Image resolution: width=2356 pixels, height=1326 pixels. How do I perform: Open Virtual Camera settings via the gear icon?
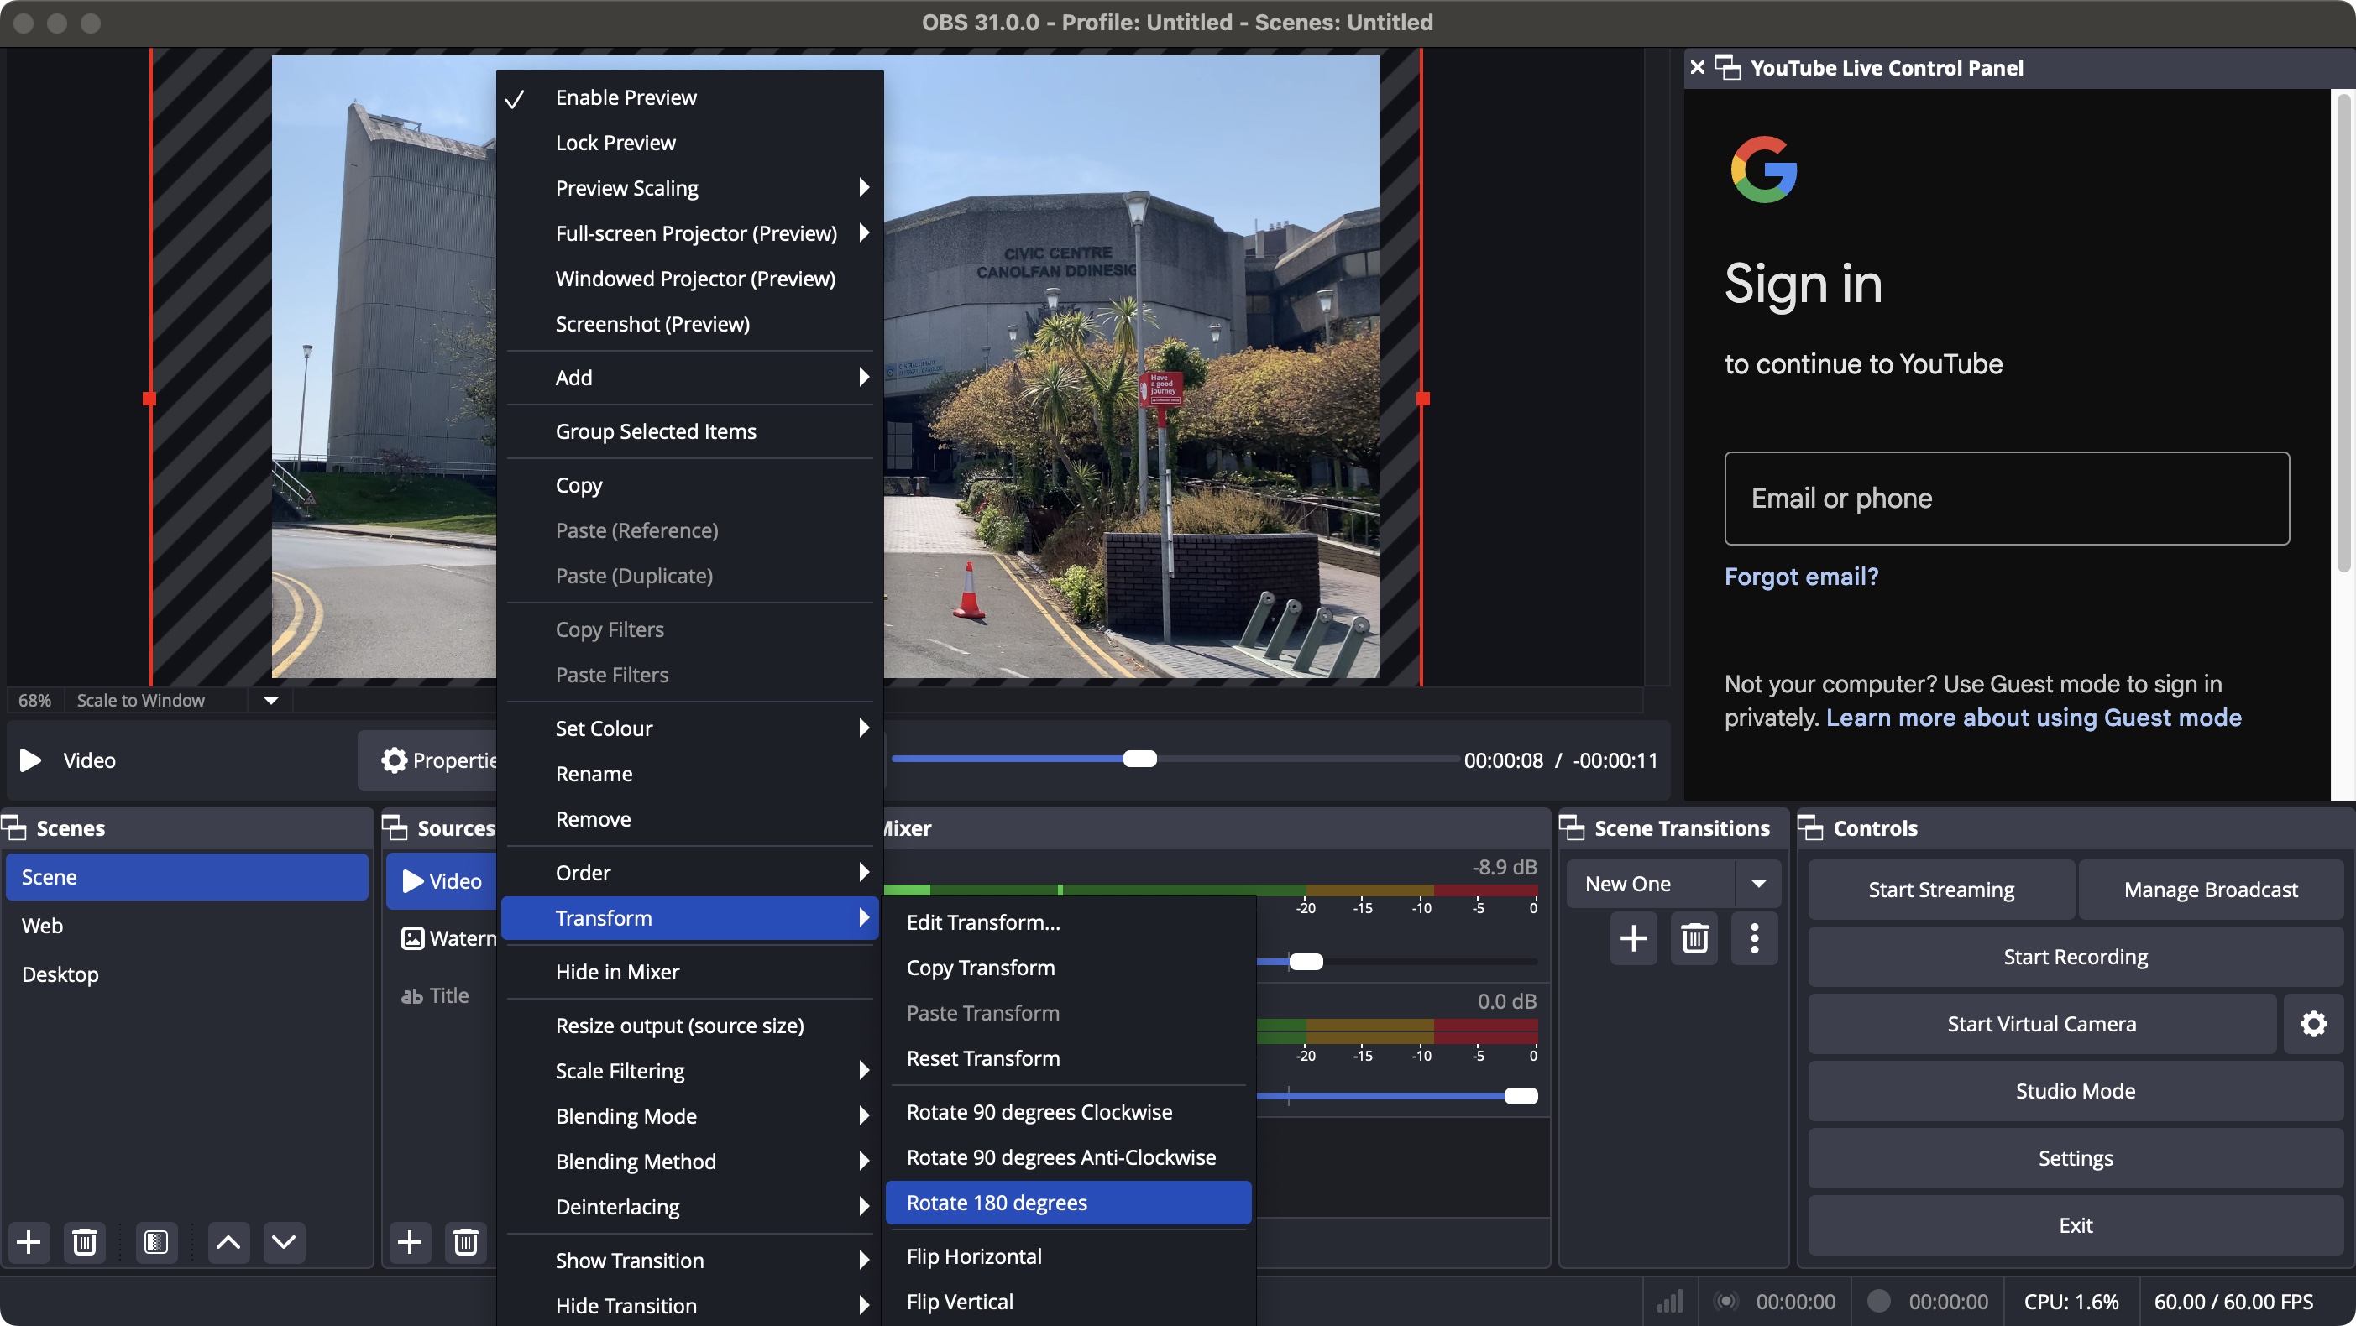pyautogui.click(x=2313, y=1022)
